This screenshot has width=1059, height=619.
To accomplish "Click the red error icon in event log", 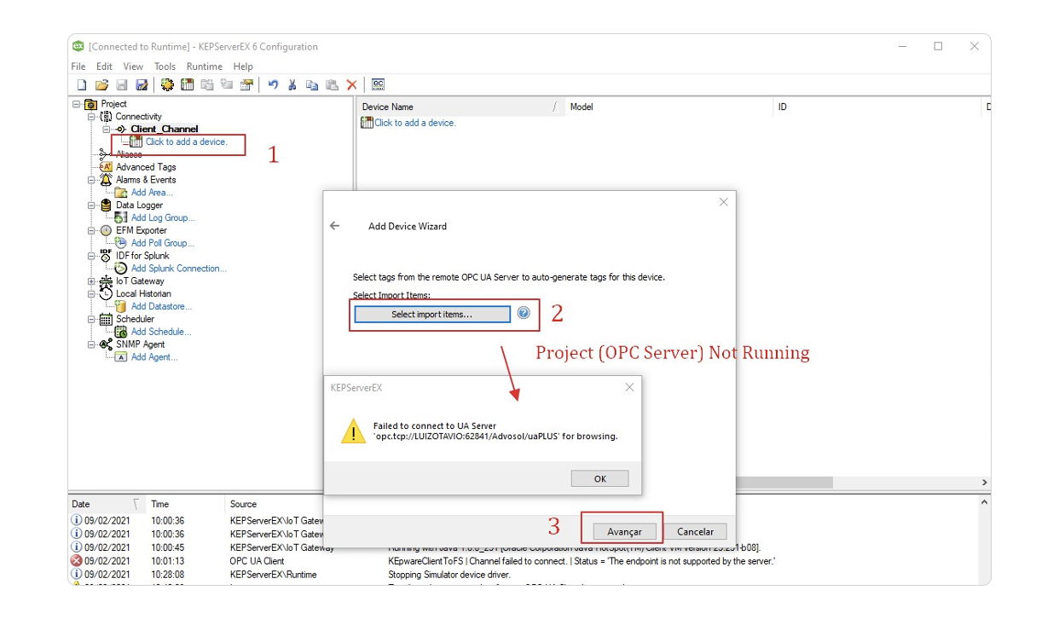I will pos(76,561).
